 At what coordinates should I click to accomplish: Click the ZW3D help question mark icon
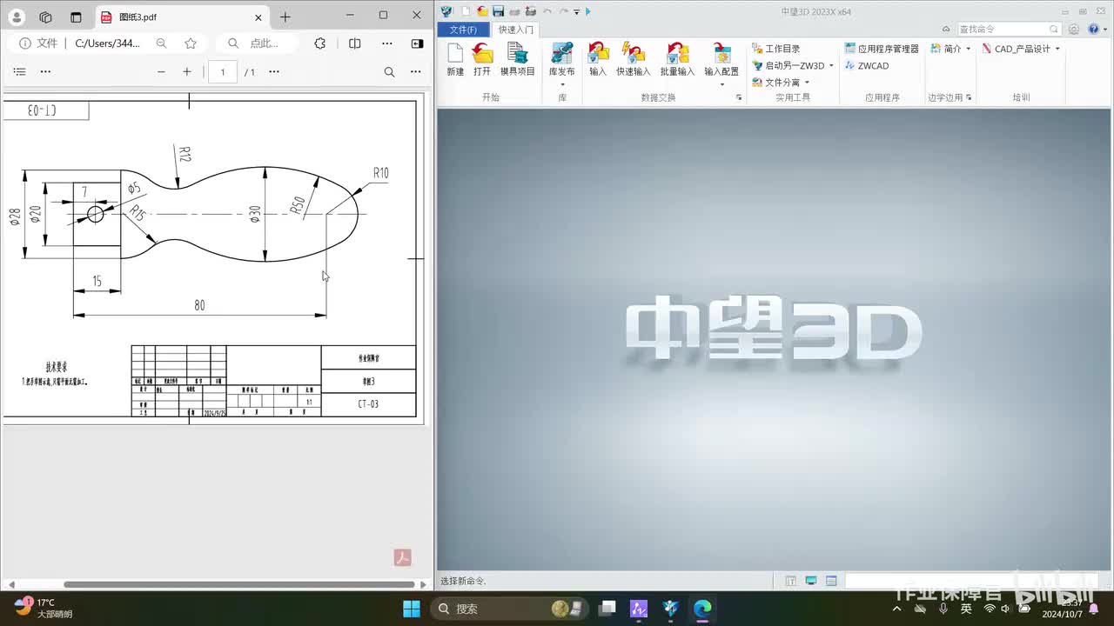point(1094,29)
